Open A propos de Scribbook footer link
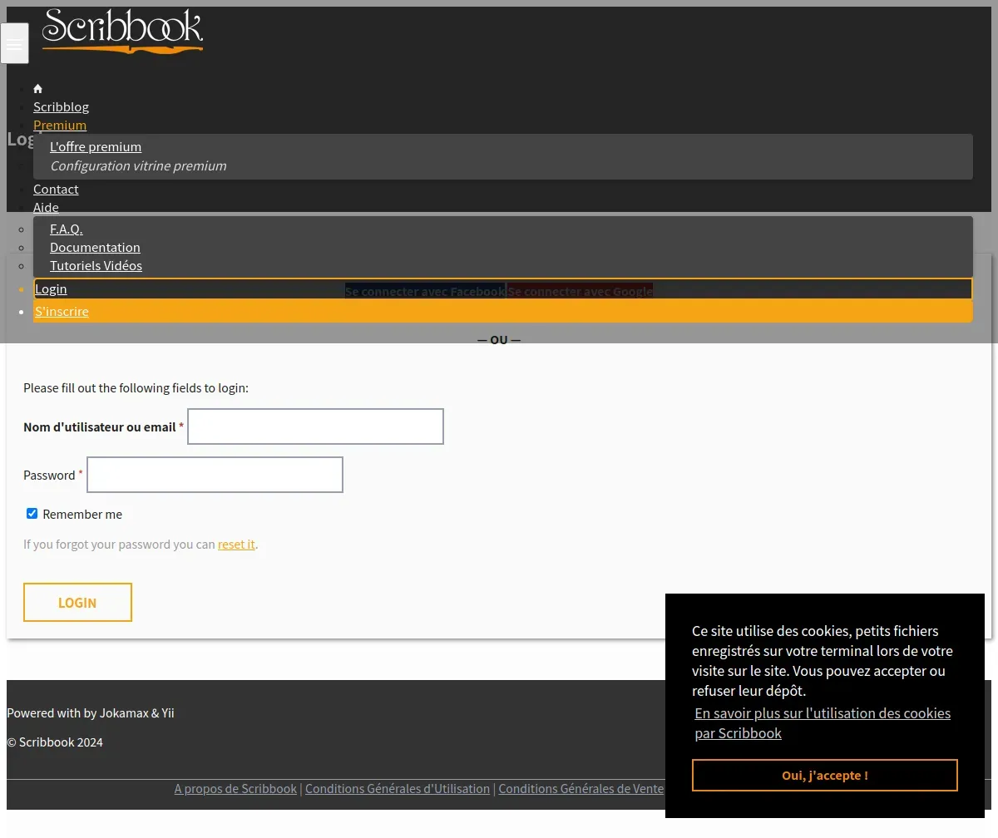This screenshot has width=998, height=838. (x=235, y=788)
